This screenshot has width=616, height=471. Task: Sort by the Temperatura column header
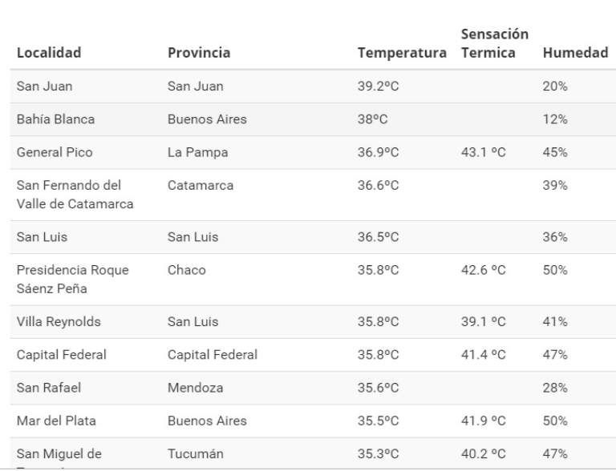(x=402, y=53)
